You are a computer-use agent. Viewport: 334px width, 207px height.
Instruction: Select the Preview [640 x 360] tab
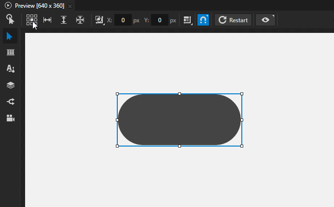39,5
